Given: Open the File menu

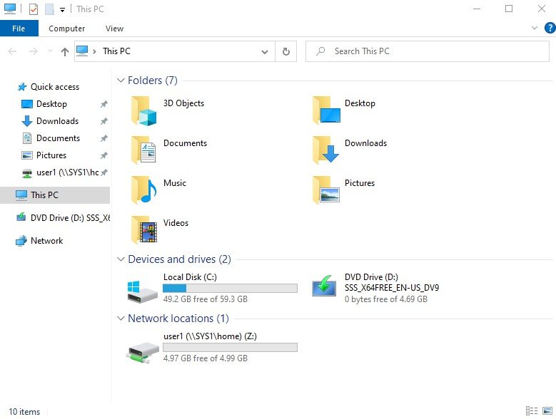Looking at the screenshot, I should 19,29.
